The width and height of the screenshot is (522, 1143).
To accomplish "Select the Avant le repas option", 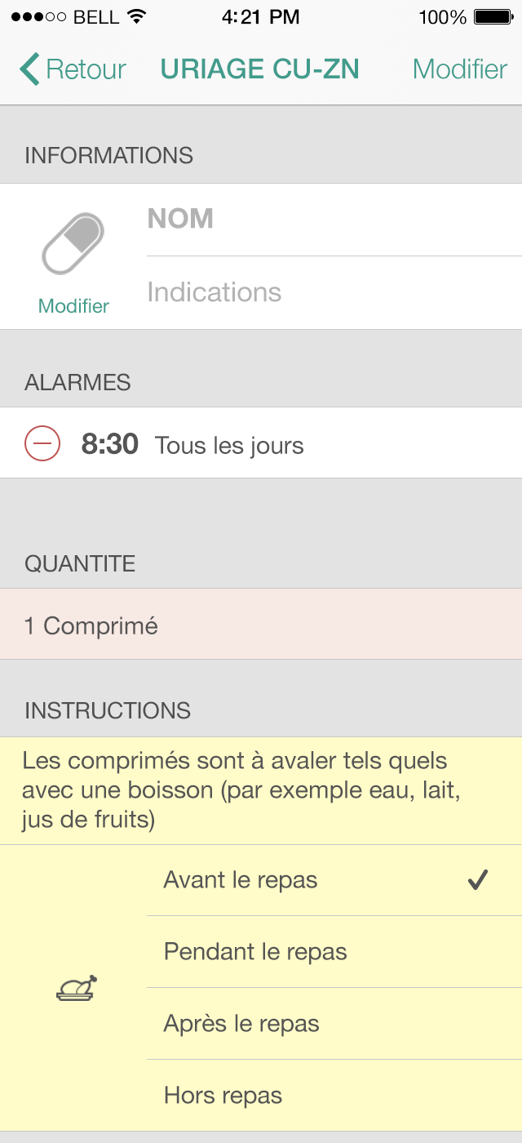I will 241,880.
